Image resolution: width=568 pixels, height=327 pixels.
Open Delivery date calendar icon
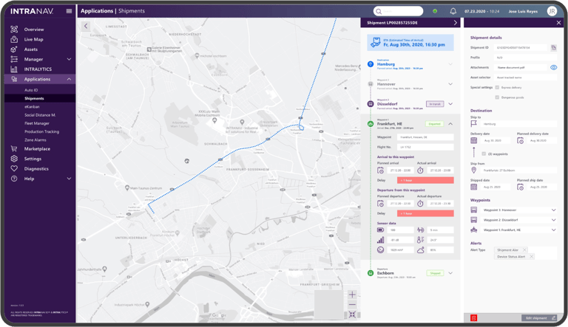pos(473,140)
